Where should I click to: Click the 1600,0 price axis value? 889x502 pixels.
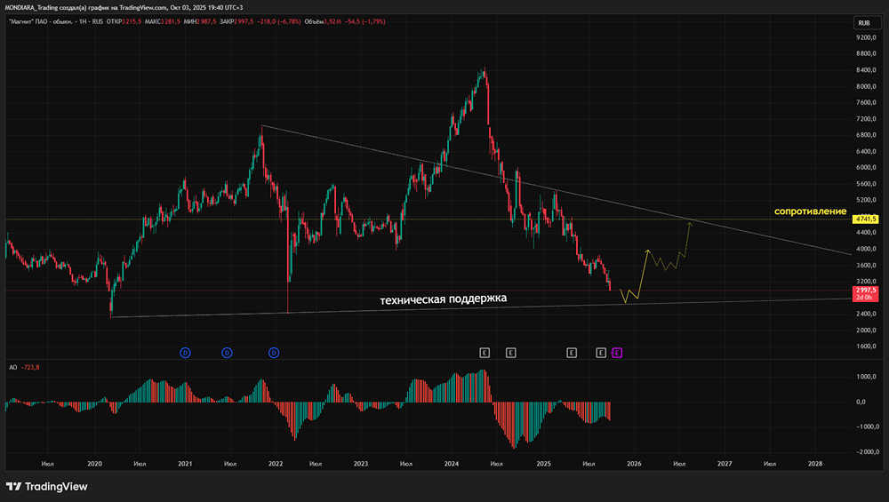866,347
